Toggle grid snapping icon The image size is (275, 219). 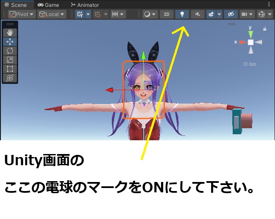98,14
